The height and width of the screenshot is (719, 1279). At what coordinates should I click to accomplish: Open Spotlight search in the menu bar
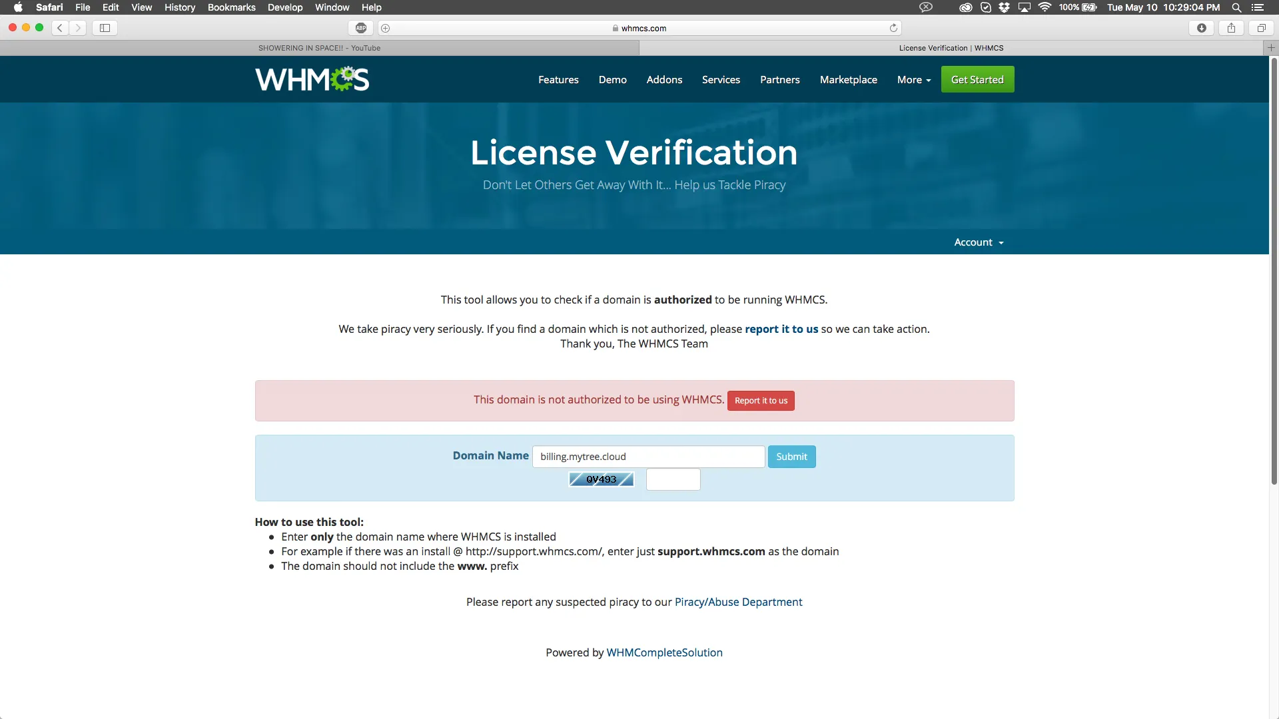pos(1236,7)
